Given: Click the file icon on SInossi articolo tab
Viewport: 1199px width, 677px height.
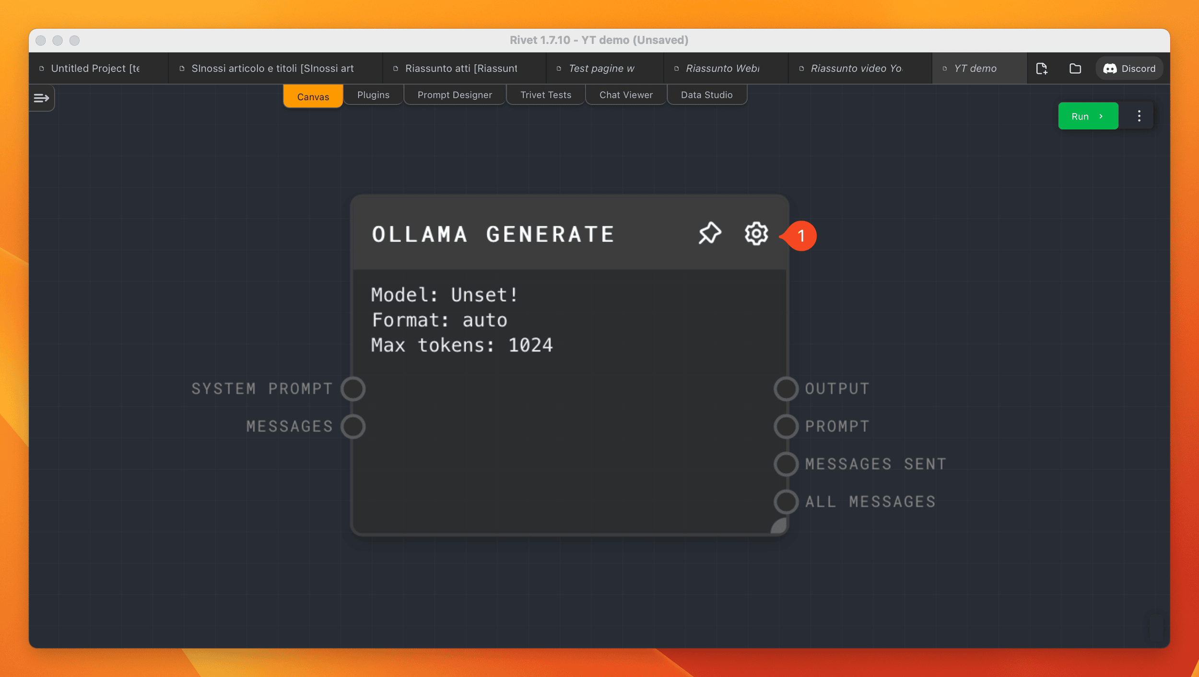Looking at the screenshot, I should [182, 69].
